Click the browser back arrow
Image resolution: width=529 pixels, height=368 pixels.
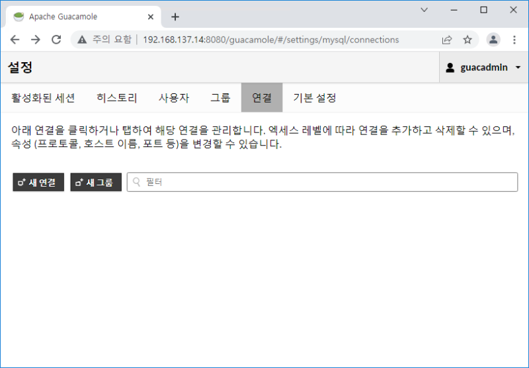tap(15, 40)
